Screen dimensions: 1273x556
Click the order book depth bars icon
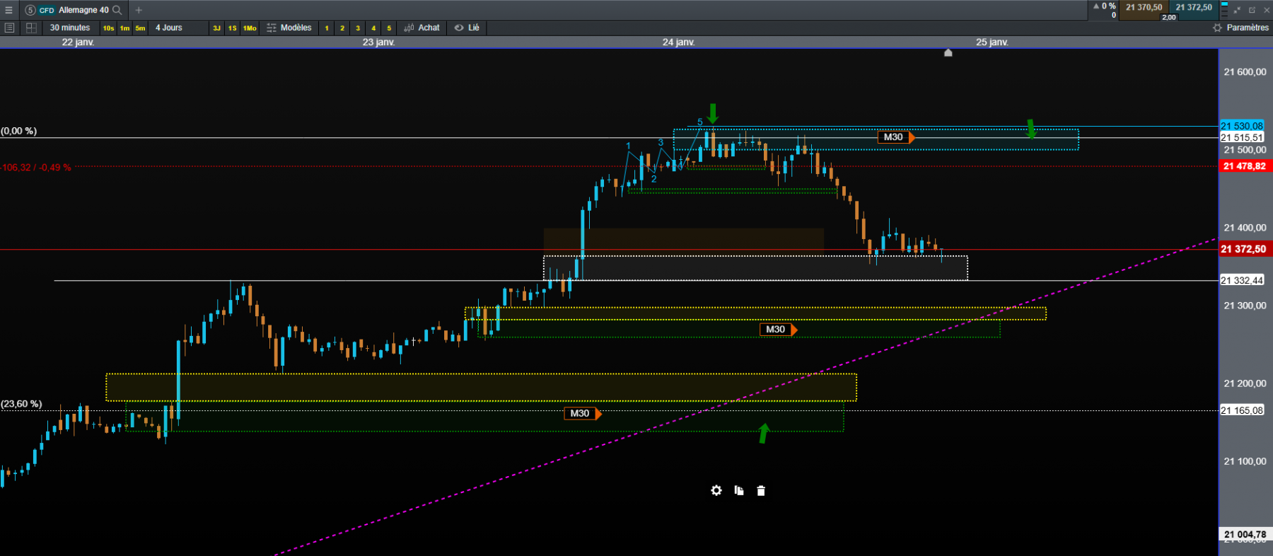(x=1224, y=10)
